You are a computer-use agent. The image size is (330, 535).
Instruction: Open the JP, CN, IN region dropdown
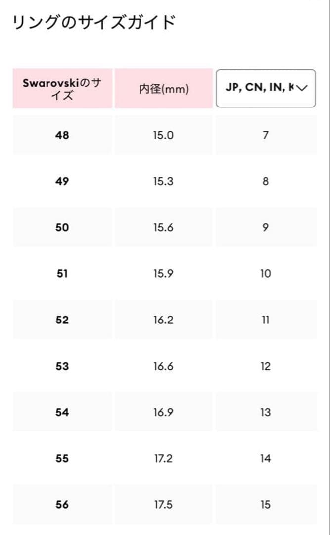(x=265, y=88)
